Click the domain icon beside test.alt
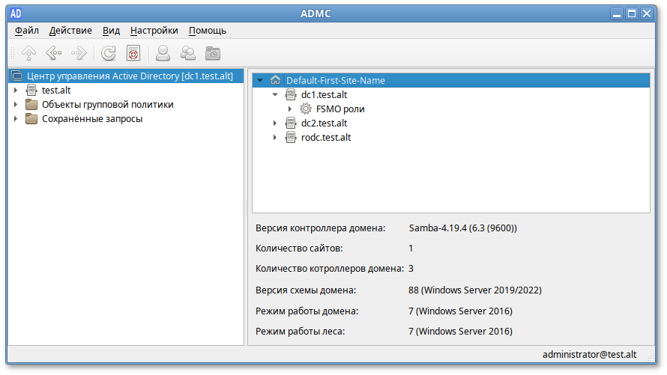Image resolution: width=667 pixels, height=375 pixels. [31, 90]
